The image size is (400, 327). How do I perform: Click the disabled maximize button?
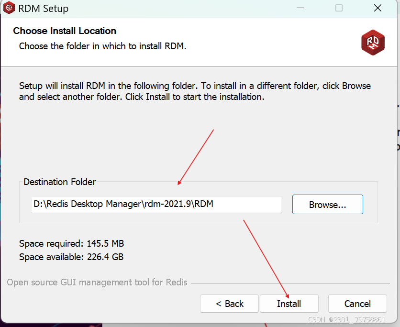(x=339, y=8)
